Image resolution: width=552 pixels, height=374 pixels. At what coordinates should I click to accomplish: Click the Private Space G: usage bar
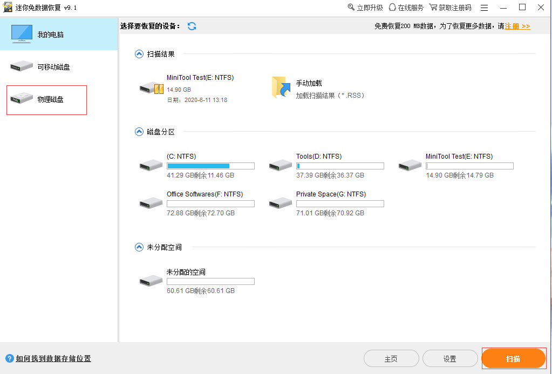[x=340, y=203]
